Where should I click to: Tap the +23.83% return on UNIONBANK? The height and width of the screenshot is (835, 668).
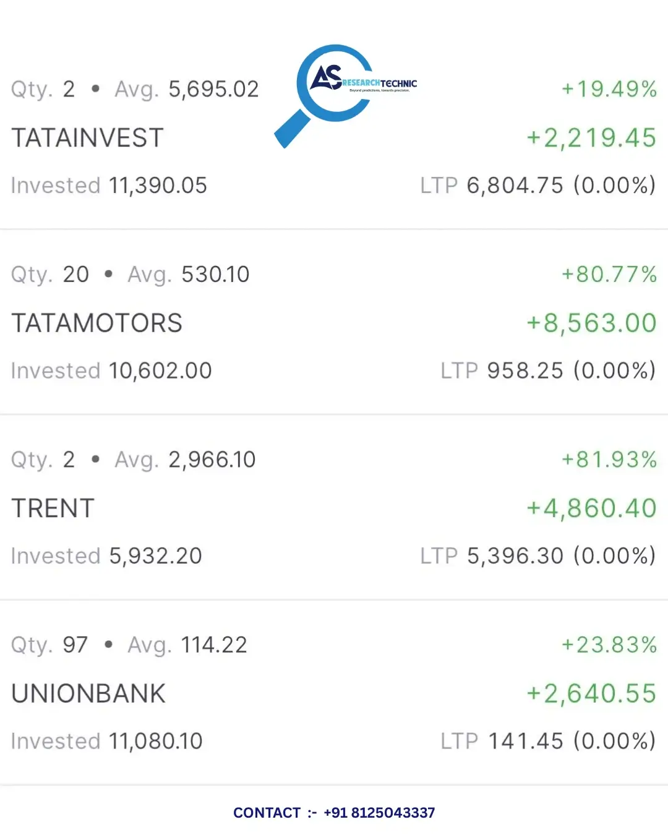[609, 645]
